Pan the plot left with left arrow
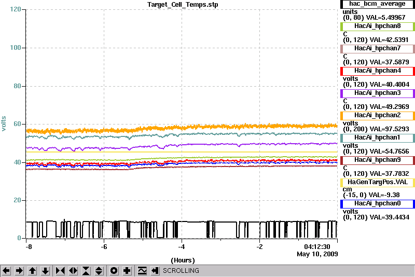Screen dimensions: 415x277 pos(6,271)
